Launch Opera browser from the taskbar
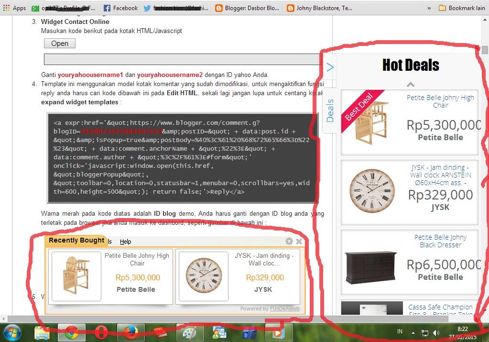This screenshot has height=342, width=489. coord(101,333)
